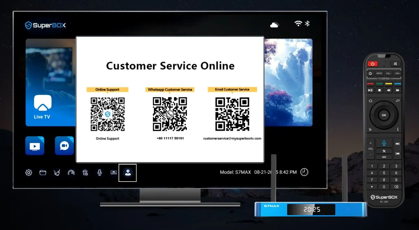Click the phone number +60 11117 50101

[x=170, y=138]
